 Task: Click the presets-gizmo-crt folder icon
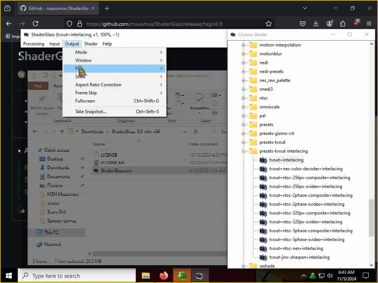click(253, 133)
